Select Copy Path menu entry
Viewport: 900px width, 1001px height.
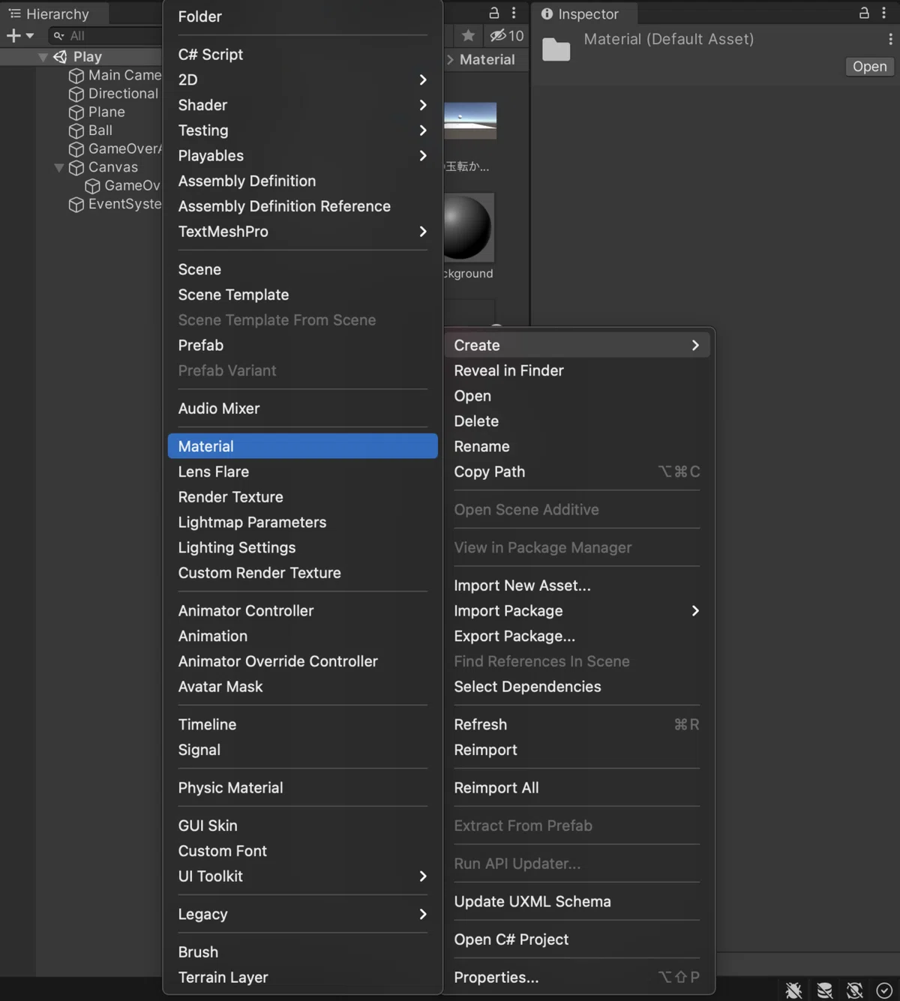tap(577, 472)
